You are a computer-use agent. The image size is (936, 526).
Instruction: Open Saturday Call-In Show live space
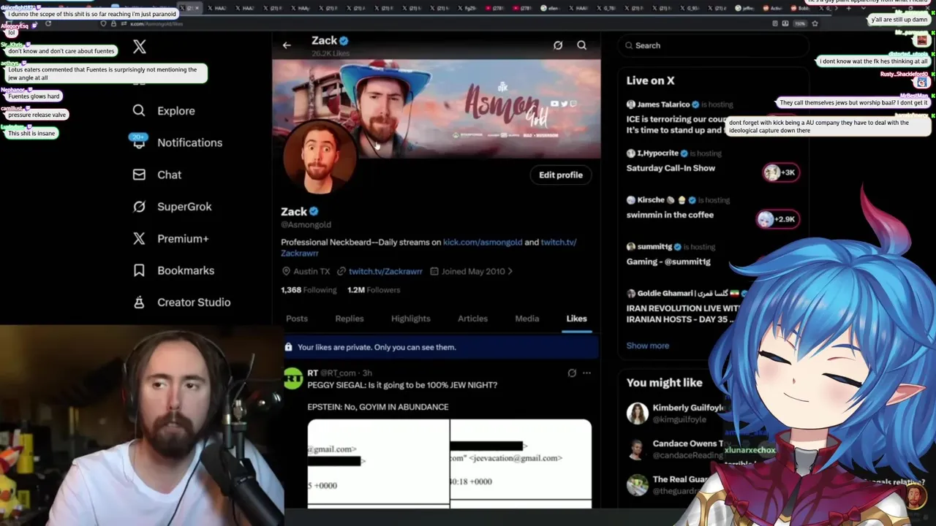671,168
